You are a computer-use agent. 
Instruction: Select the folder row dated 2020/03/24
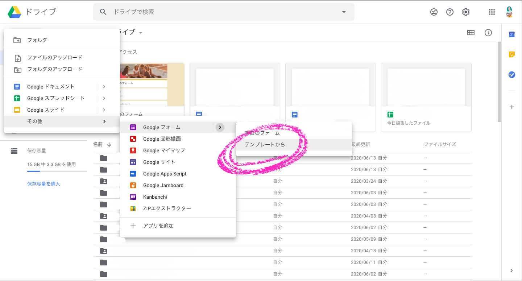283,181
